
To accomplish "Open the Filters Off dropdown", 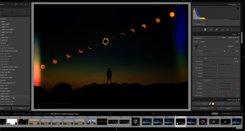I will click(x=231, y=114).
